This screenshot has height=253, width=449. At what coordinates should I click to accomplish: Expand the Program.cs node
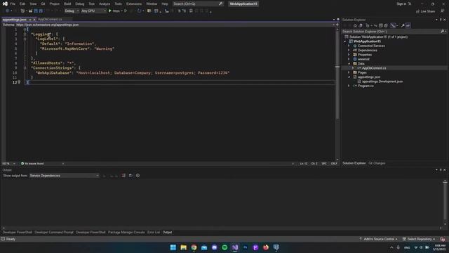click(x=349, y=86)
